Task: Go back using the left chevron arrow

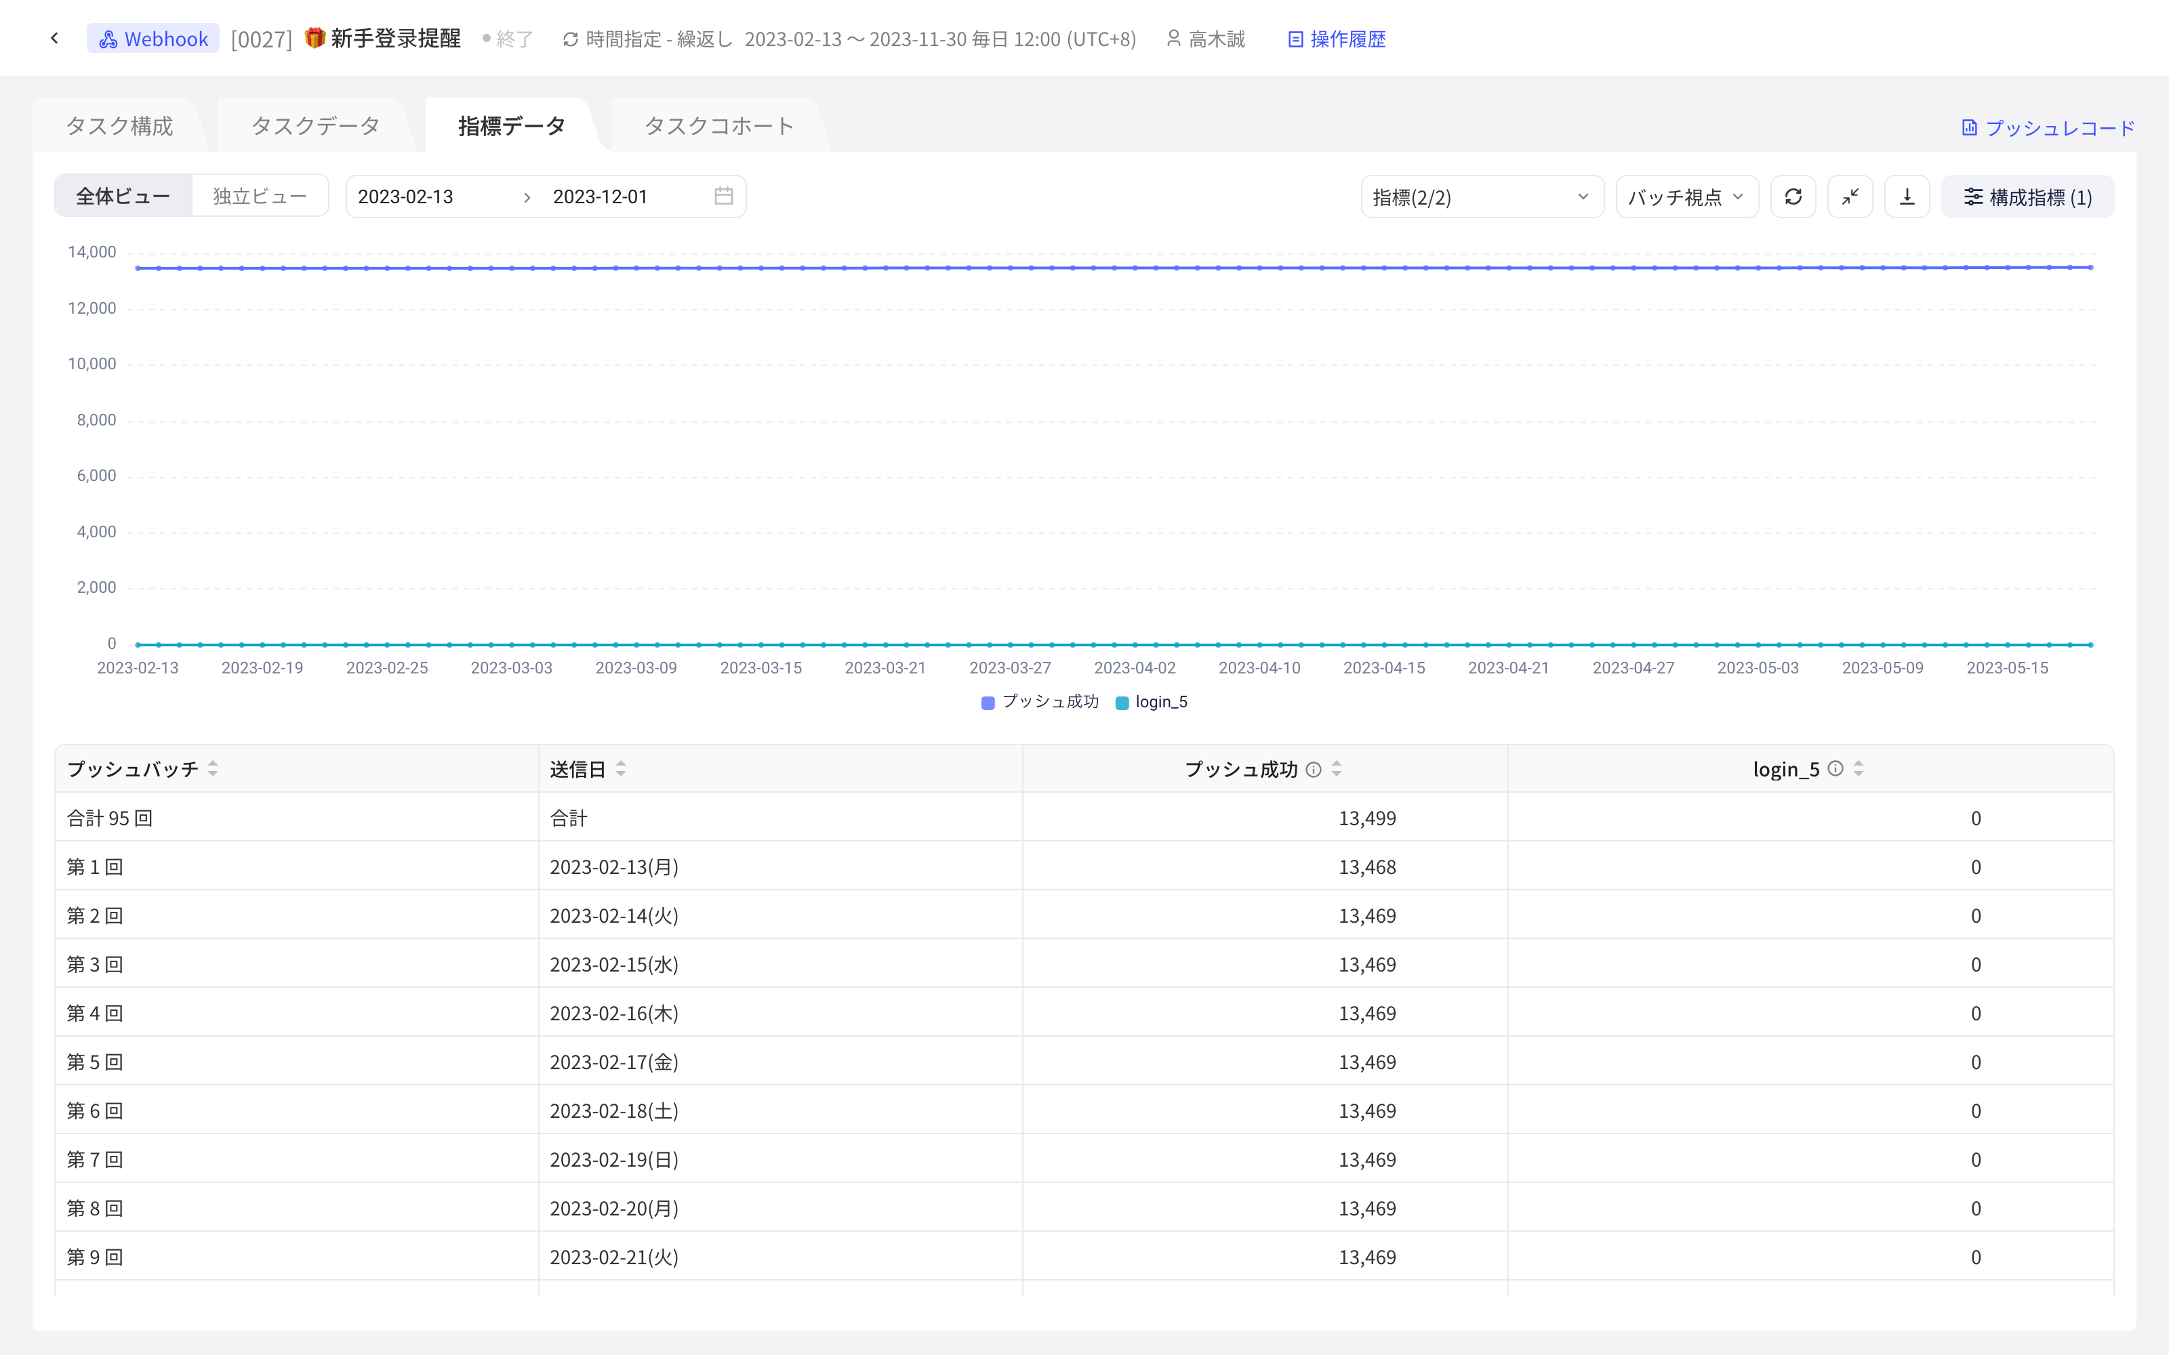Action: (x=55, y=39)
